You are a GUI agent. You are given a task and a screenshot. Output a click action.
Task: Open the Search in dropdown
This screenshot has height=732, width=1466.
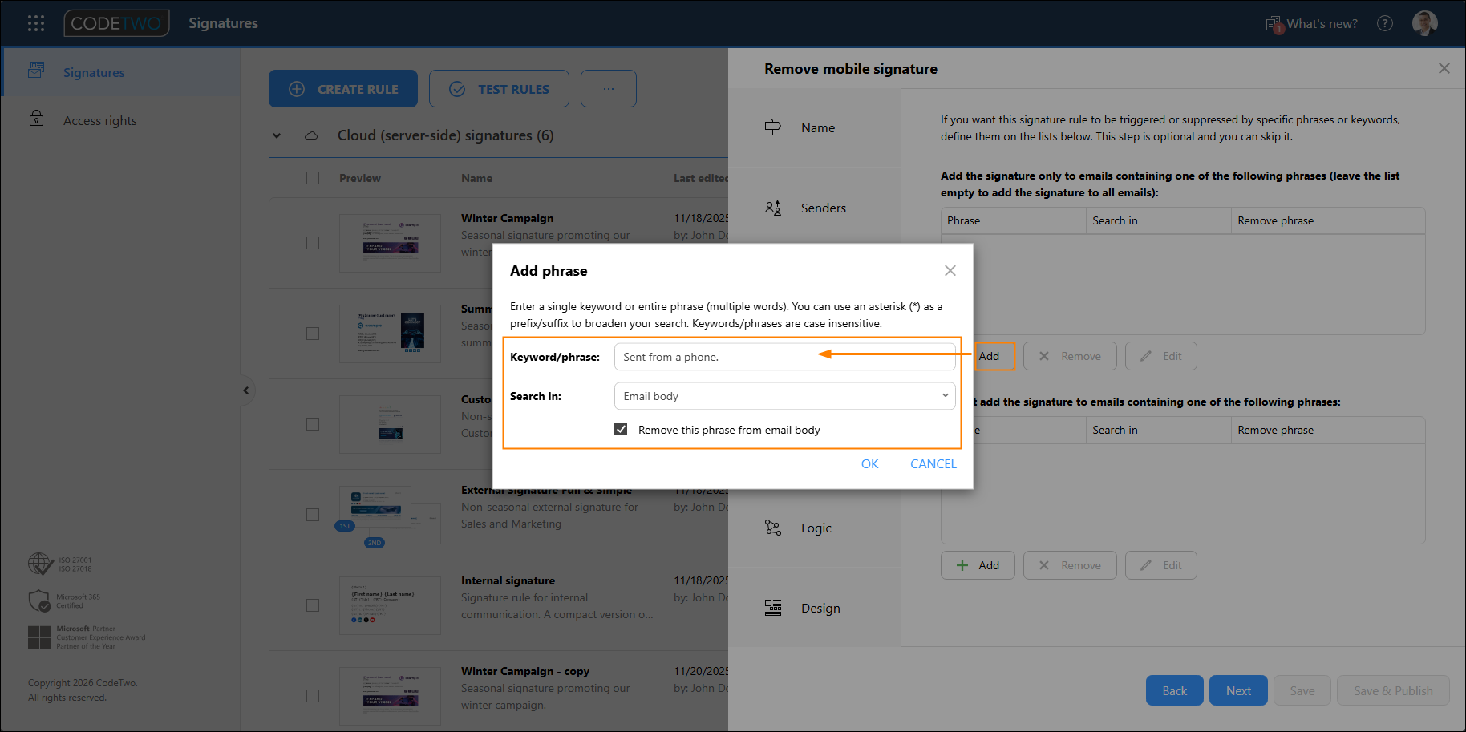tap(784, 396)
